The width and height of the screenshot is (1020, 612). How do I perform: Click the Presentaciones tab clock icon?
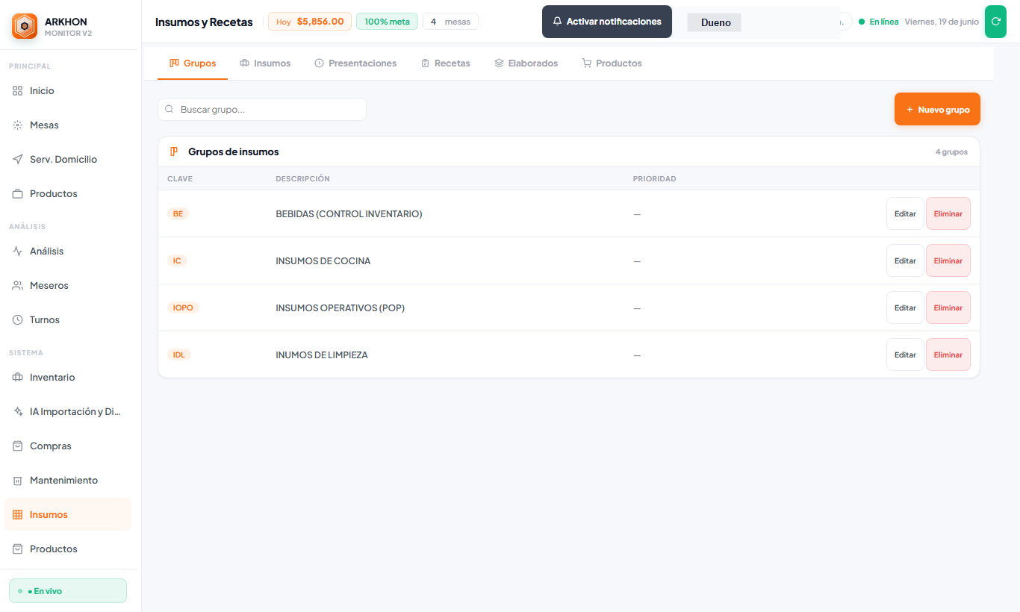[x=319, y=63]
